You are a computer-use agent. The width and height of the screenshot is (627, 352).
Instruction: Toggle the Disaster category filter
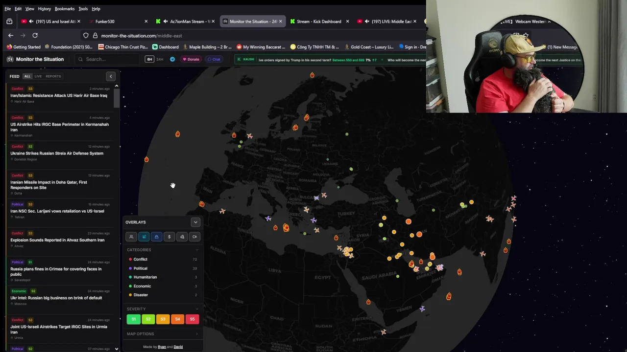point(163,295)
